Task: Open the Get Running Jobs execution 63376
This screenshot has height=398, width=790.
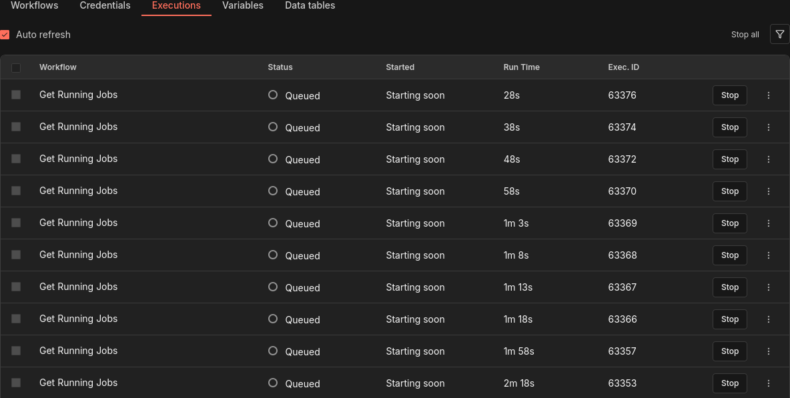Action: [x=78, y=95]
